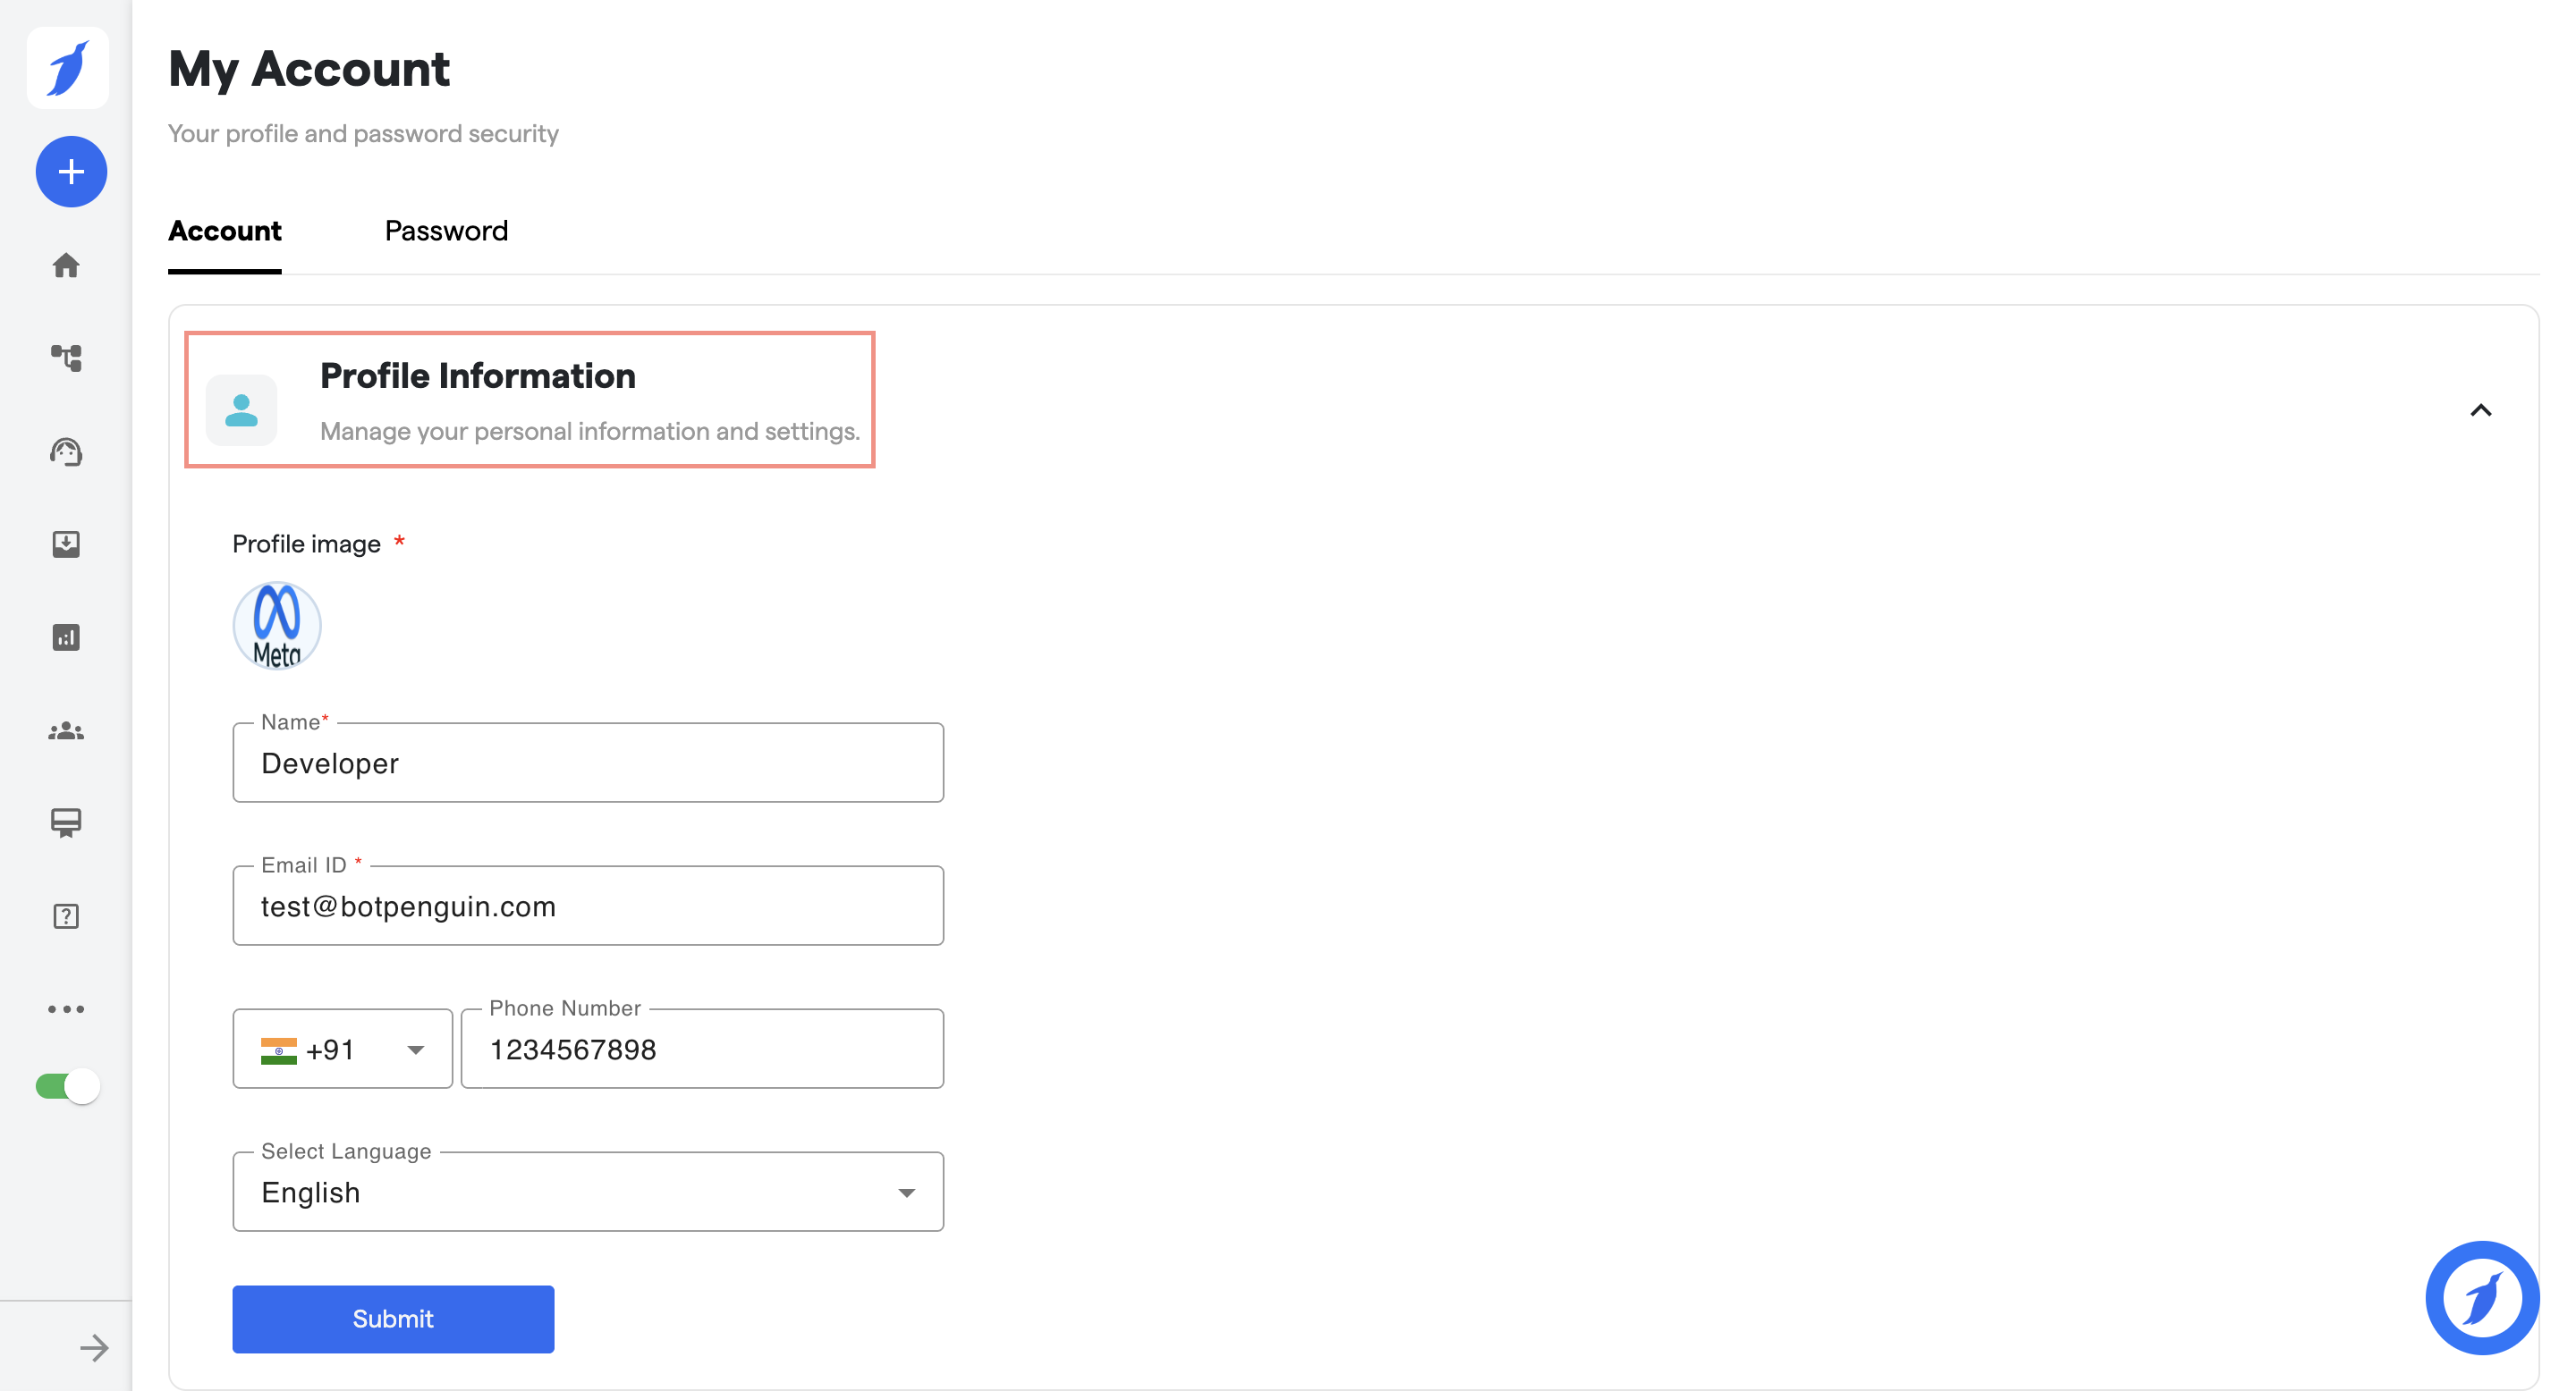Toggle the green sidebar switch
Screen dimensions: 2576x1391
[68, 1086]
